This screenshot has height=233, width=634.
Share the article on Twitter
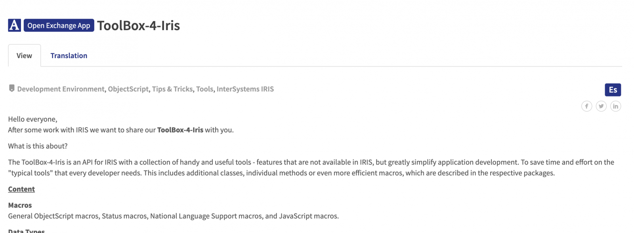click(x=601, y=106)
